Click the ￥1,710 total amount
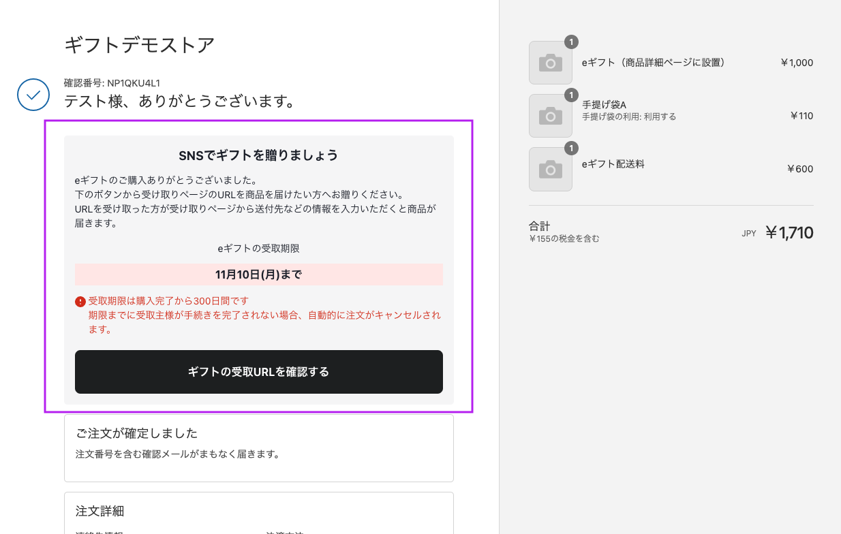Image resolution: width=841 pixels, height=534 pixels. point(789,233)
